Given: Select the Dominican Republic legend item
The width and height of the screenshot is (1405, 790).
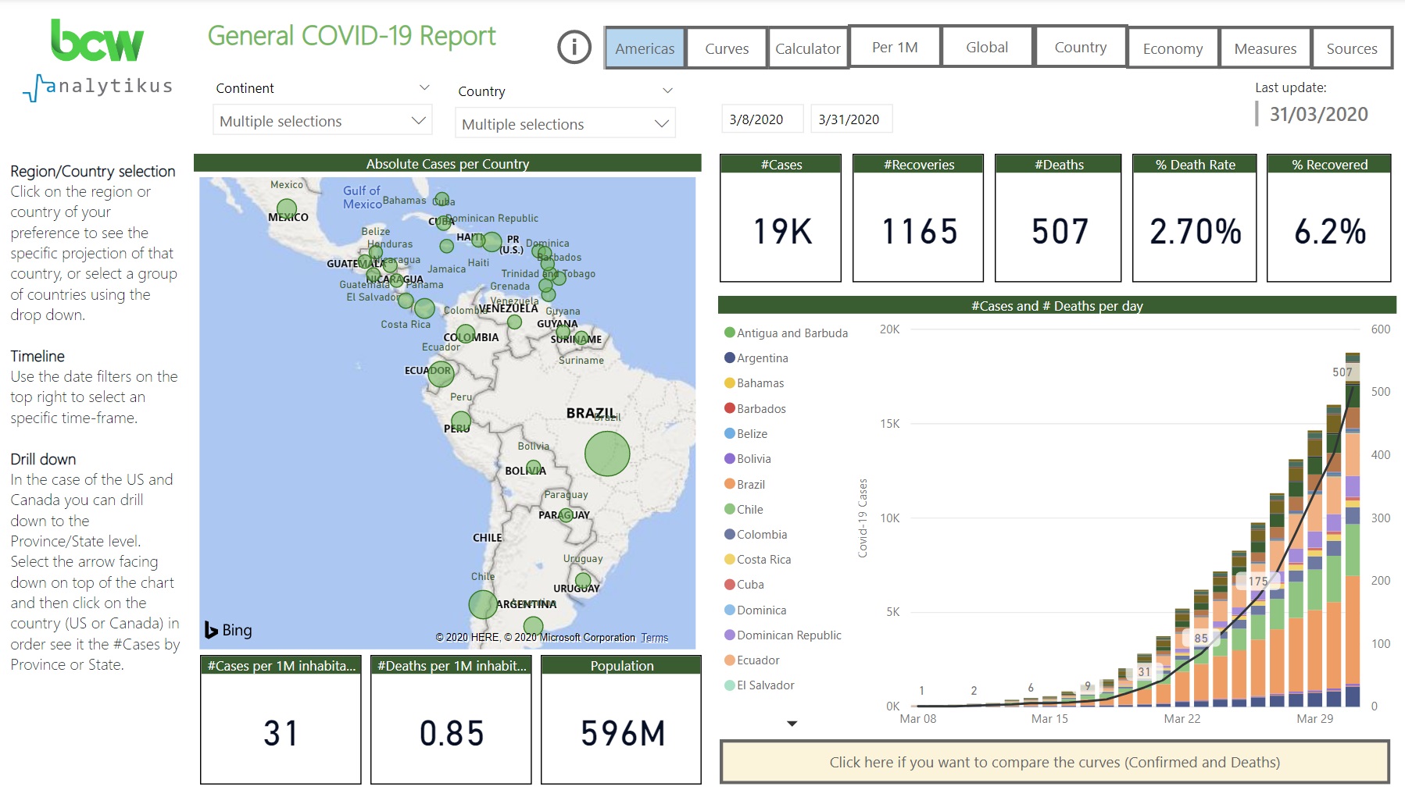Looking at the screenshot, I should tap(783, 635).
